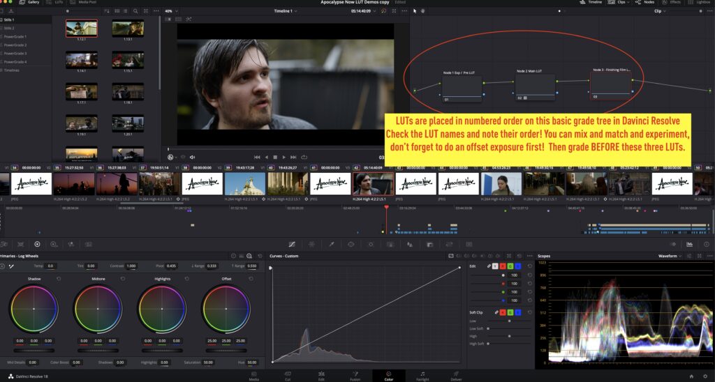Viewport: 715px width, 382px height.
Task: Open the LUTs panel
Action: [56, 2]
